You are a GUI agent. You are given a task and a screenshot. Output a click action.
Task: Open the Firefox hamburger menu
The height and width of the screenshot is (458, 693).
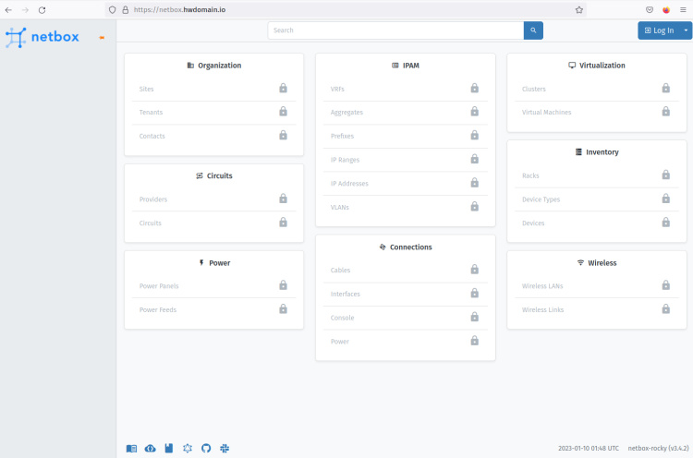coord(683,9)
